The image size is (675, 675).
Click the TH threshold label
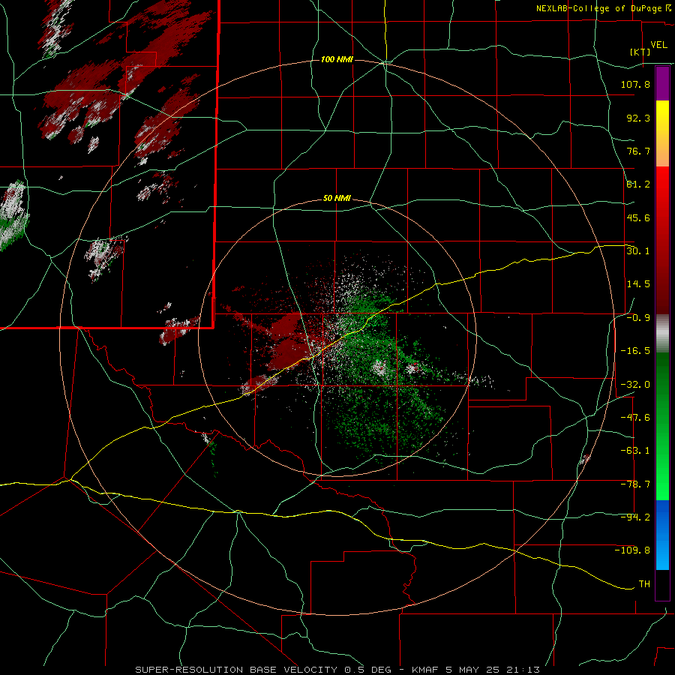tap(644, 584)
